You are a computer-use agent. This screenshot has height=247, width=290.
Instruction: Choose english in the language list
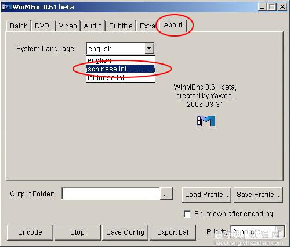(x=121, y=60)
